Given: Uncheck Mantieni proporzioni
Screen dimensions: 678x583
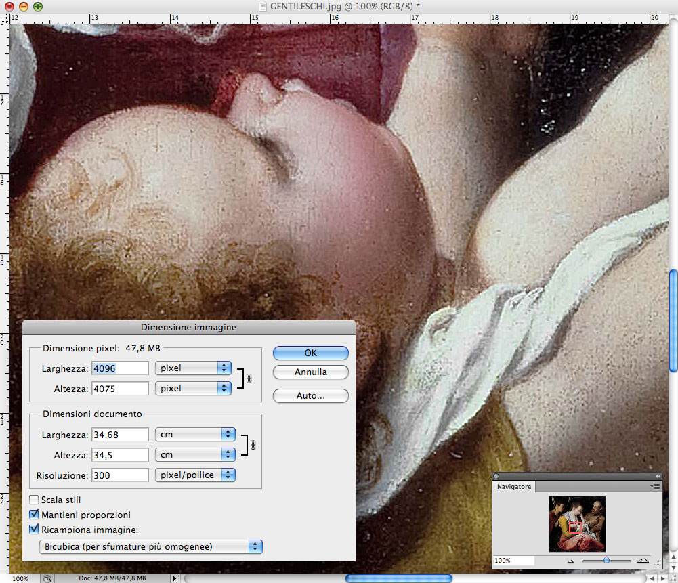Looking at the screenshot, I should click(34, 515).
